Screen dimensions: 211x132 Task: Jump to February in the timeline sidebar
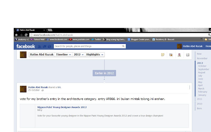pos(202,92)
